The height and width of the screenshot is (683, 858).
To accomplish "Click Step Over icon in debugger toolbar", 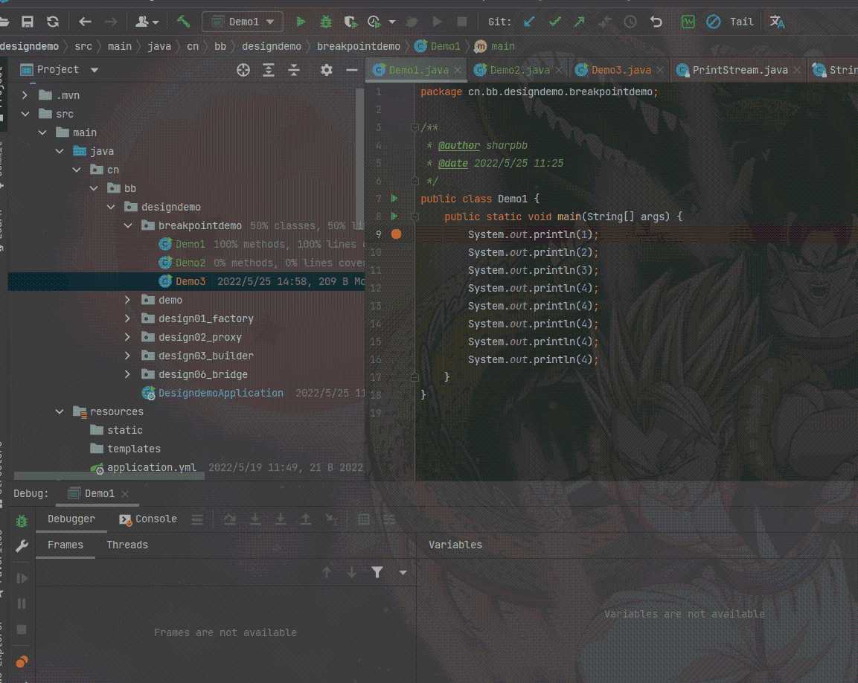I will coord(230,519).
